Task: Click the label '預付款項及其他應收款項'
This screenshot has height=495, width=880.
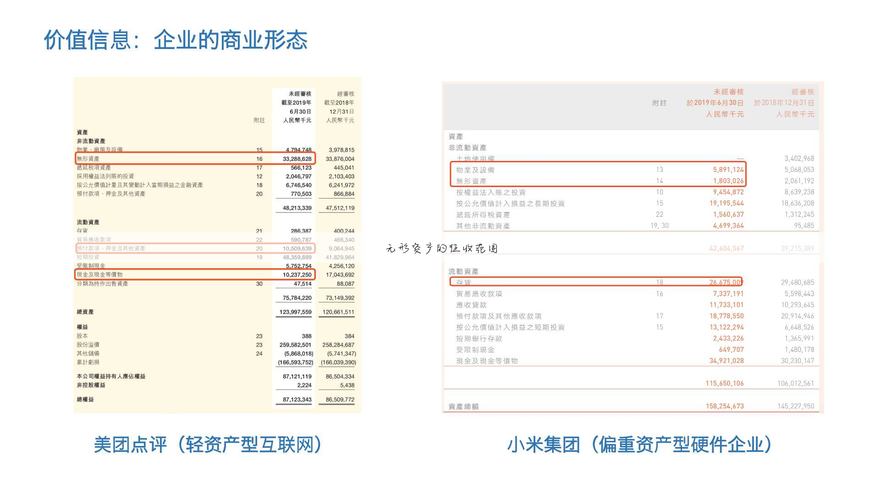Action: point(499,316)
